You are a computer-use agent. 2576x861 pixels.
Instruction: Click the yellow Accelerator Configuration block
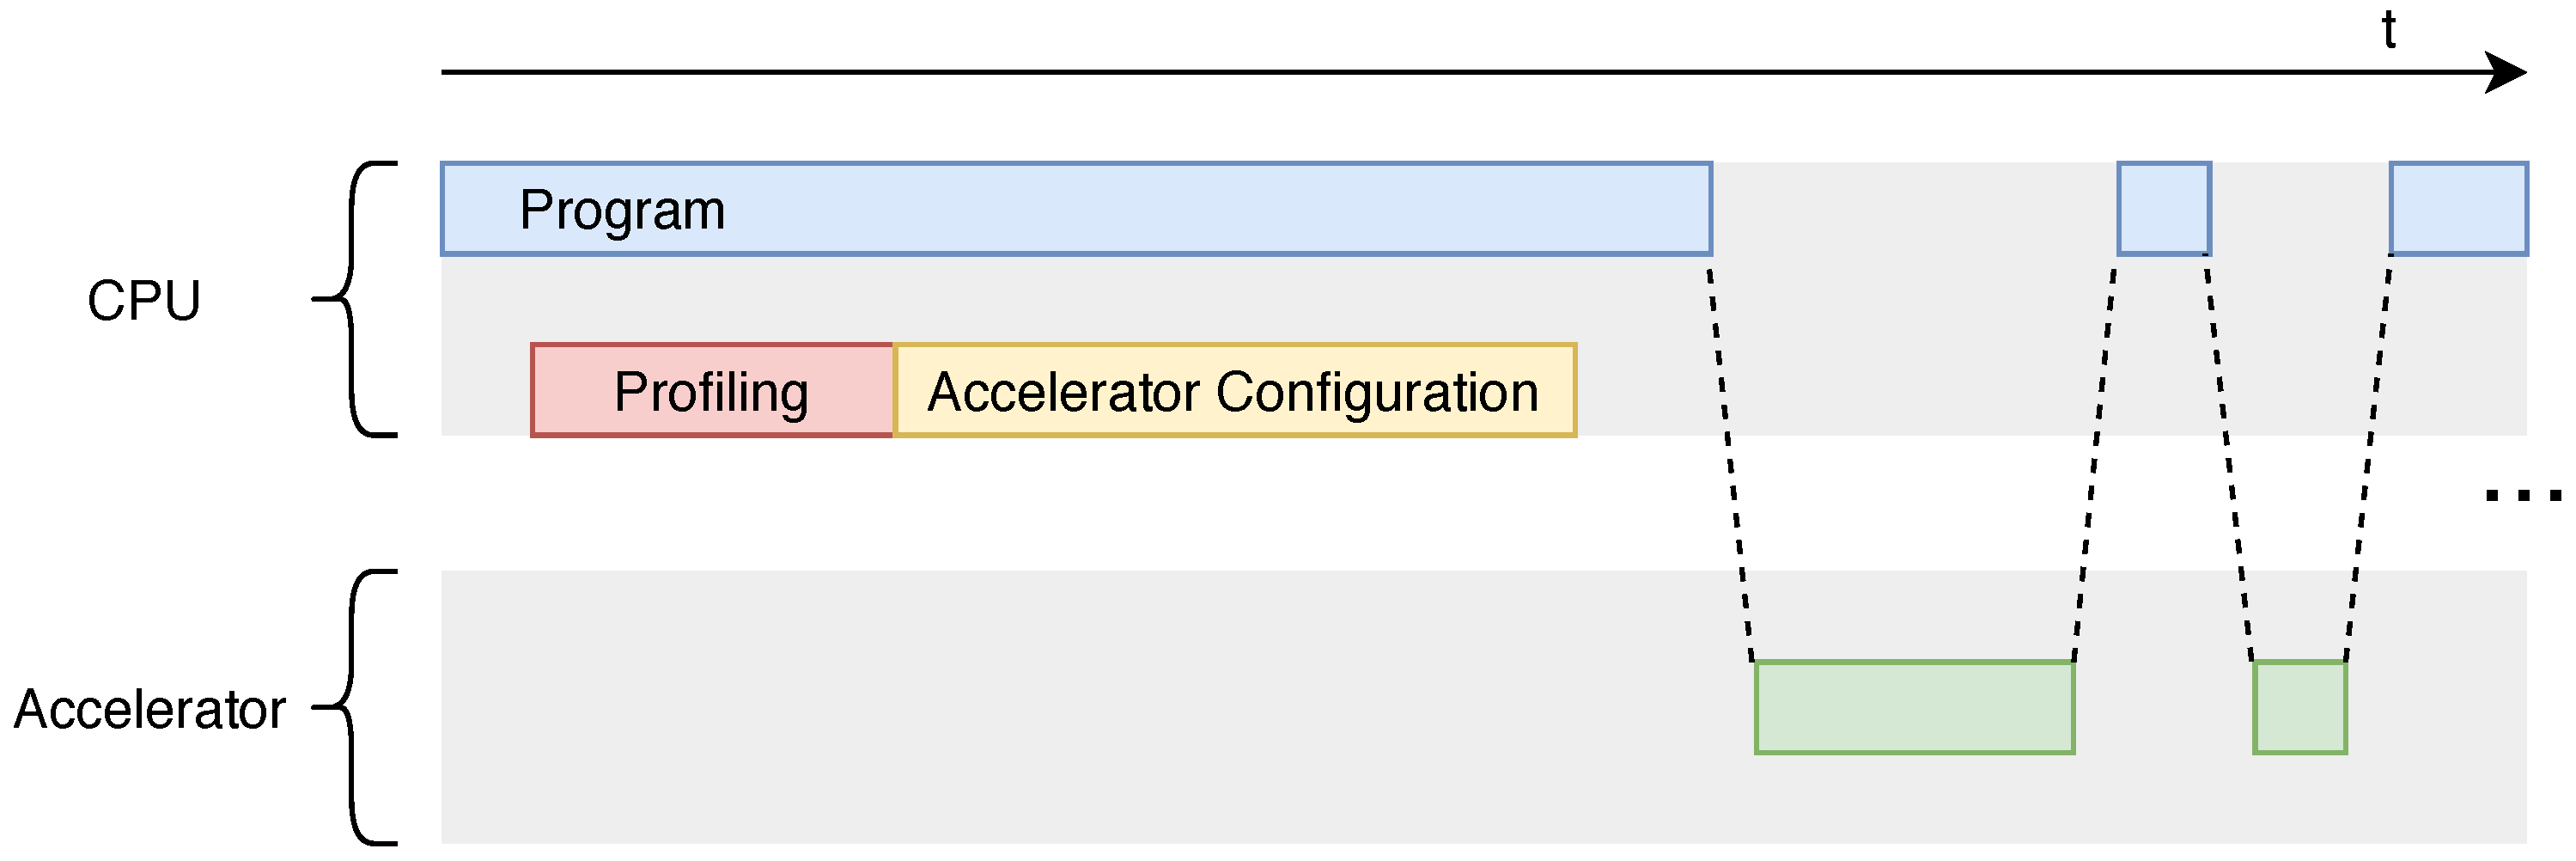coord(1234,391)
